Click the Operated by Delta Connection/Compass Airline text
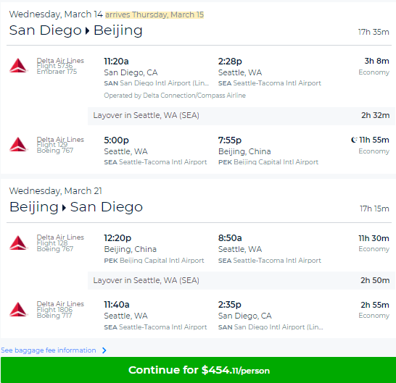 pyautogui.click(x=175, y=96)
